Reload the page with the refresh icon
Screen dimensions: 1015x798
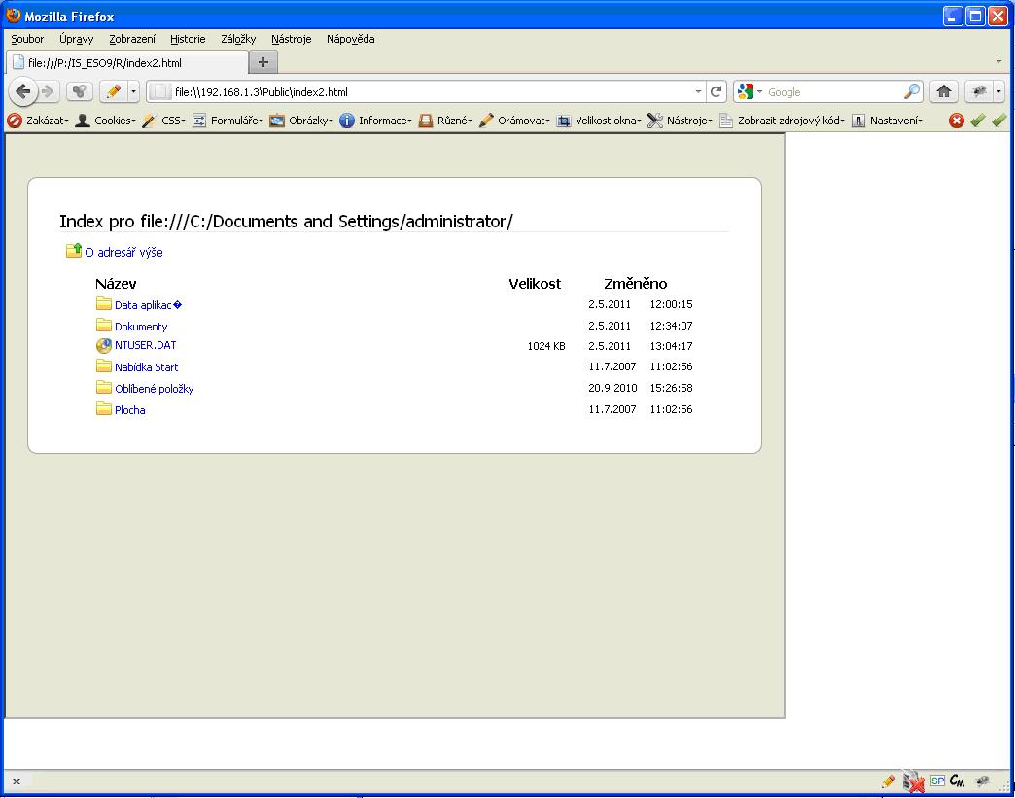click(716, 92)
